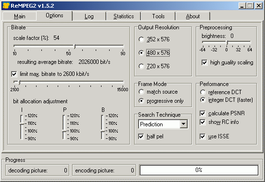Click the scale factor value 54
This screenshot has width=265, height=182.
(56, 38)
